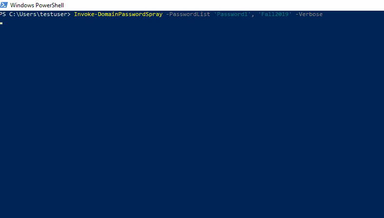The image size is (384, 218).
Task: Click the 'Password1' string argument
Action: point(232,14)
